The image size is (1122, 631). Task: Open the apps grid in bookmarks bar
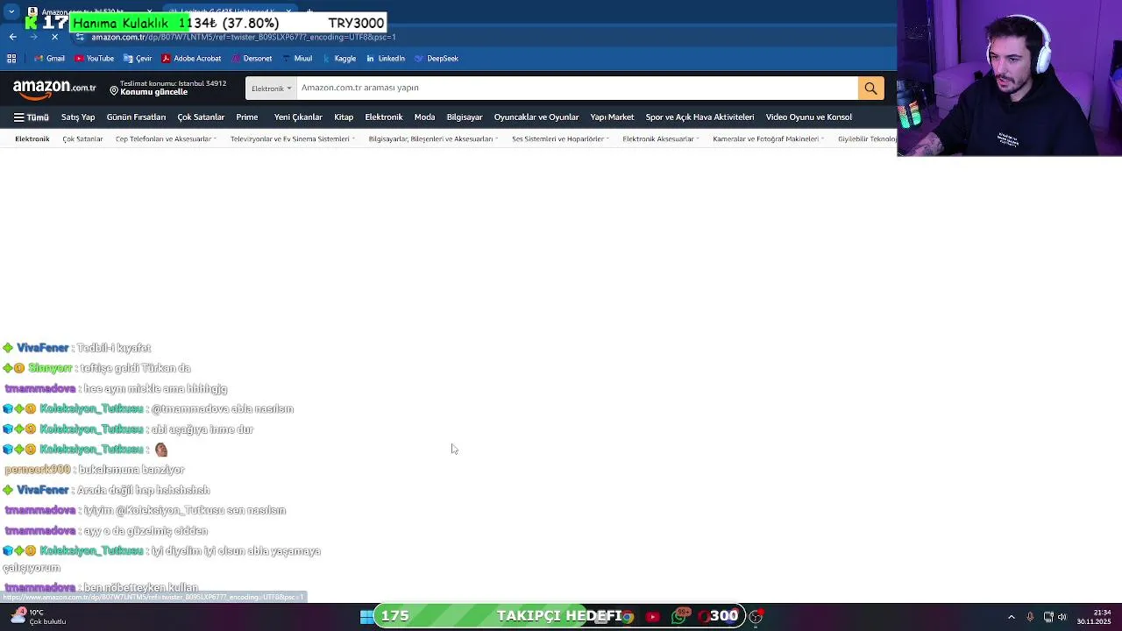click(11, 59)
